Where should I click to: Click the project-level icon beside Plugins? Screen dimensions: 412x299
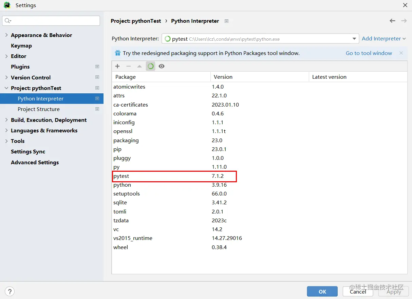click(97, 67)
